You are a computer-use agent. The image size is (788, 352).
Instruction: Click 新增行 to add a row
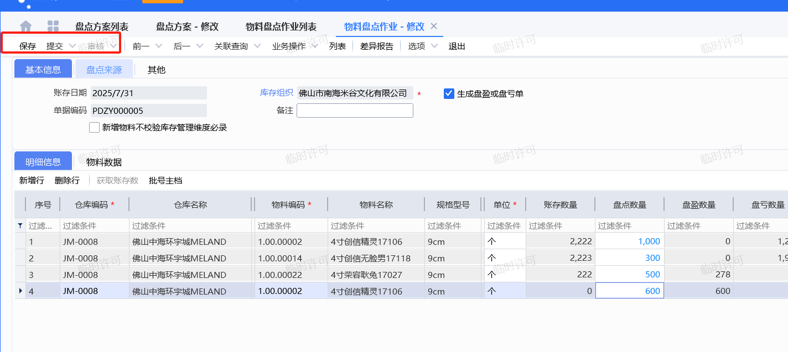[32, 180]
